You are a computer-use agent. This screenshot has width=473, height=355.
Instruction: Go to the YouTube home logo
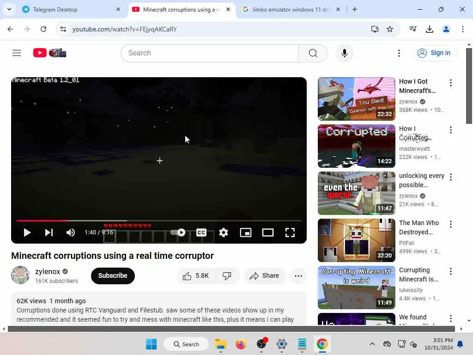click(50, 53)
